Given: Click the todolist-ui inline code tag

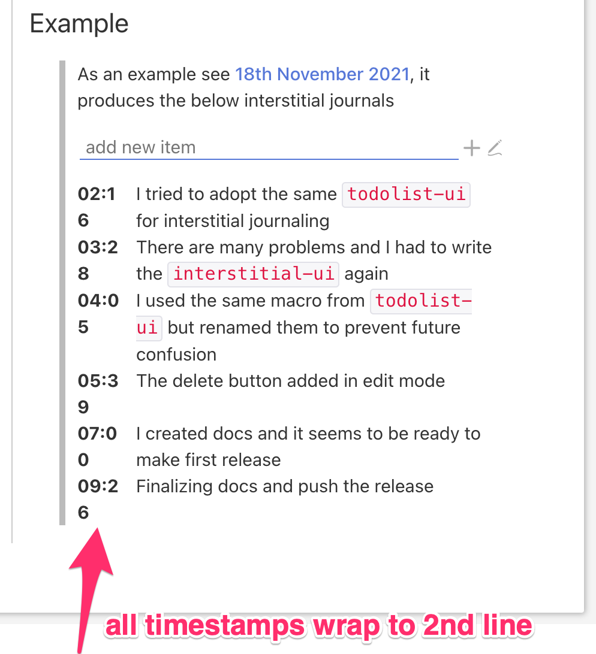Looking at the screenshot, I should tap(406, 194).
